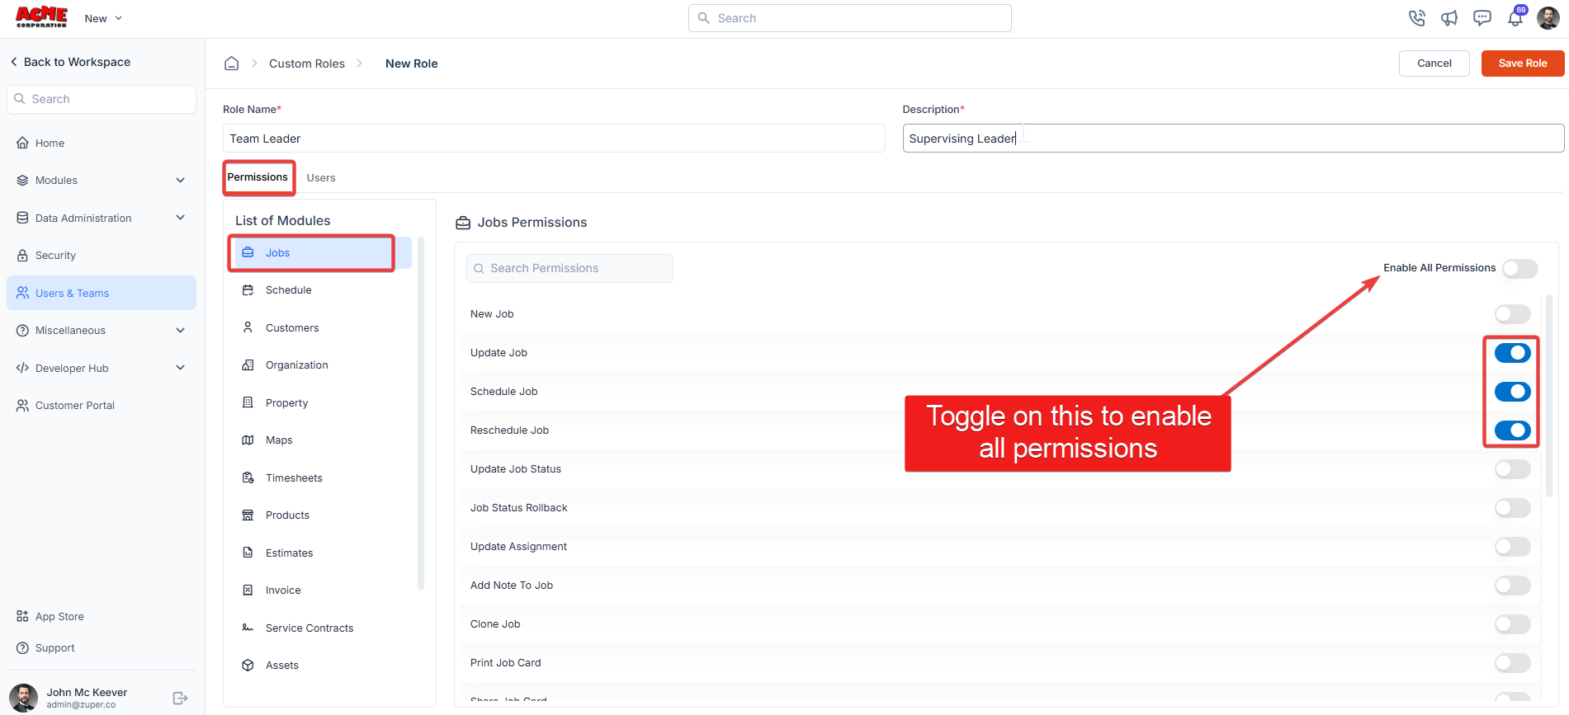Click the Support help icon
The height and width of the screenshot is (715, 1569).
[22, 648]
